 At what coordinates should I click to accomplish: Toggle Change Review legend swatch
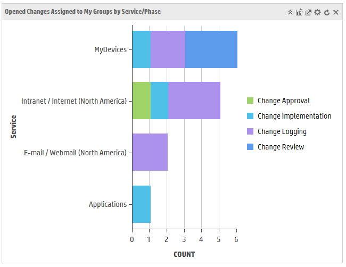pos(250,147)
